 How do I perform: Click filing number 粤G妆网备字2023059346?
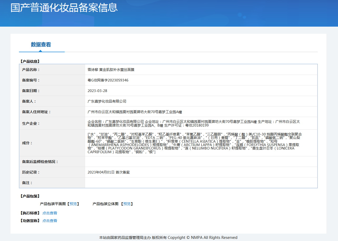click(x=108, y=80)
